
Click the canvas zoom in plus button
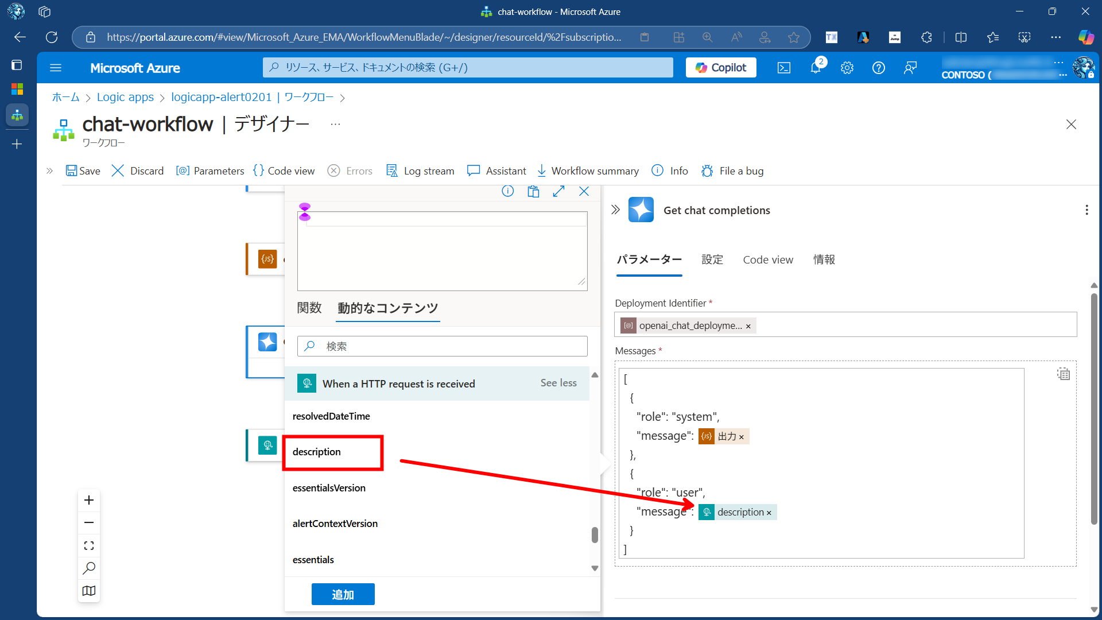(x=89, y=500)
